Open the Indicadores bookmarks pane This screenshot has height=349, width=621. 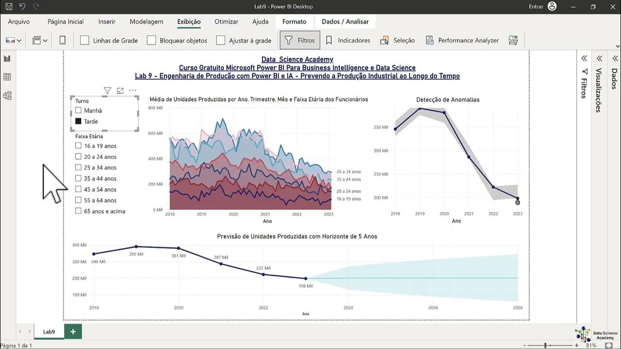[x=348, y=41]
